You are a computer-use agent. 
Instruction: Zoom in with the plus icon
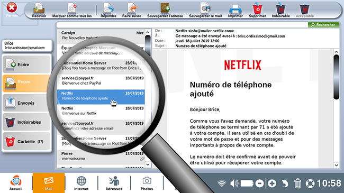tap(272, 183)
